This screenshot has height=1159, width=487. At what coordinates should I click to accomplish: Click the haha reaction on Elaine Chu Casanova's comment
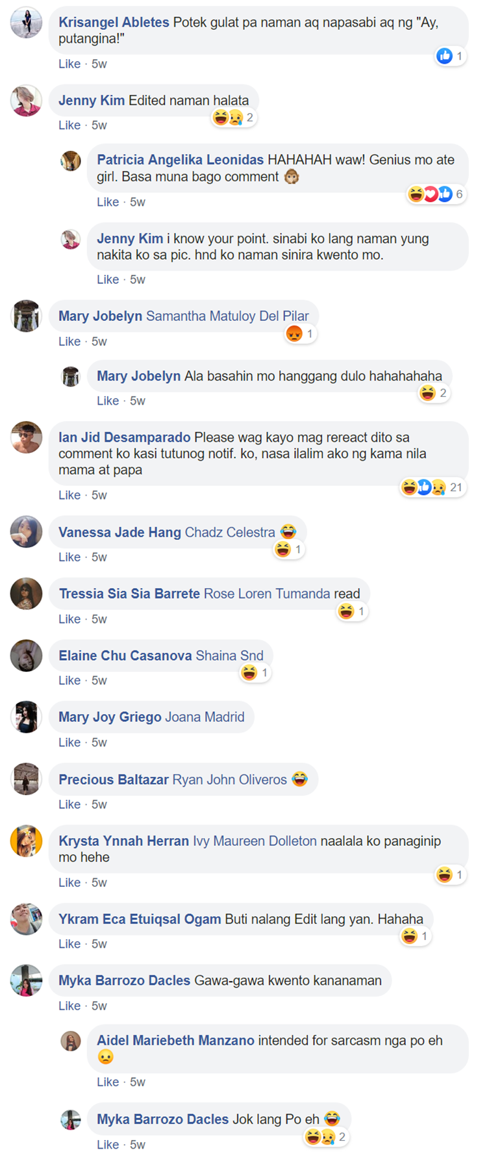click(x=249, y=673)
